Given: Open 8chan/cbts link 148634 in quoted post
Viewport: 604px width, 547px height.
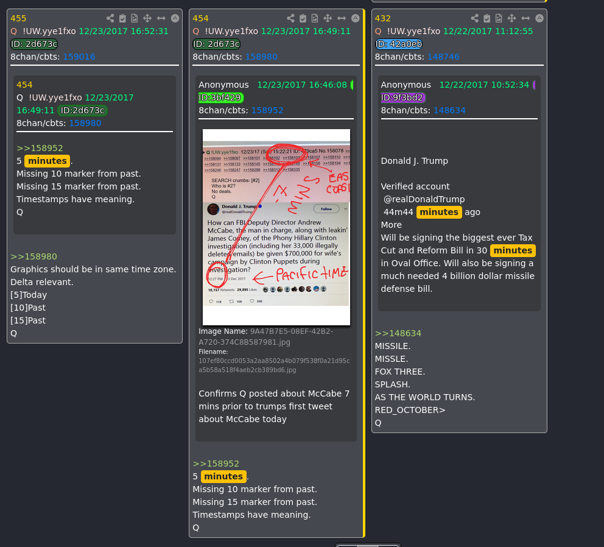Looking at the screenshot, I should (x=449, y=110).
